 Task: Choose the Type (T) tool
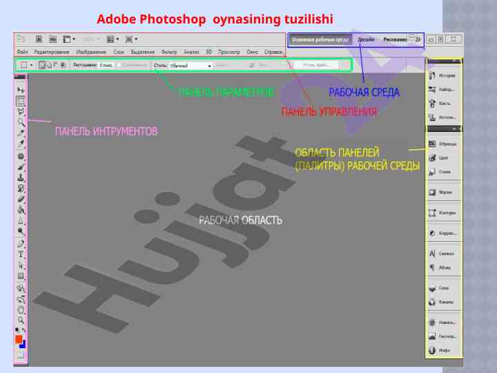tap(21, 254)
